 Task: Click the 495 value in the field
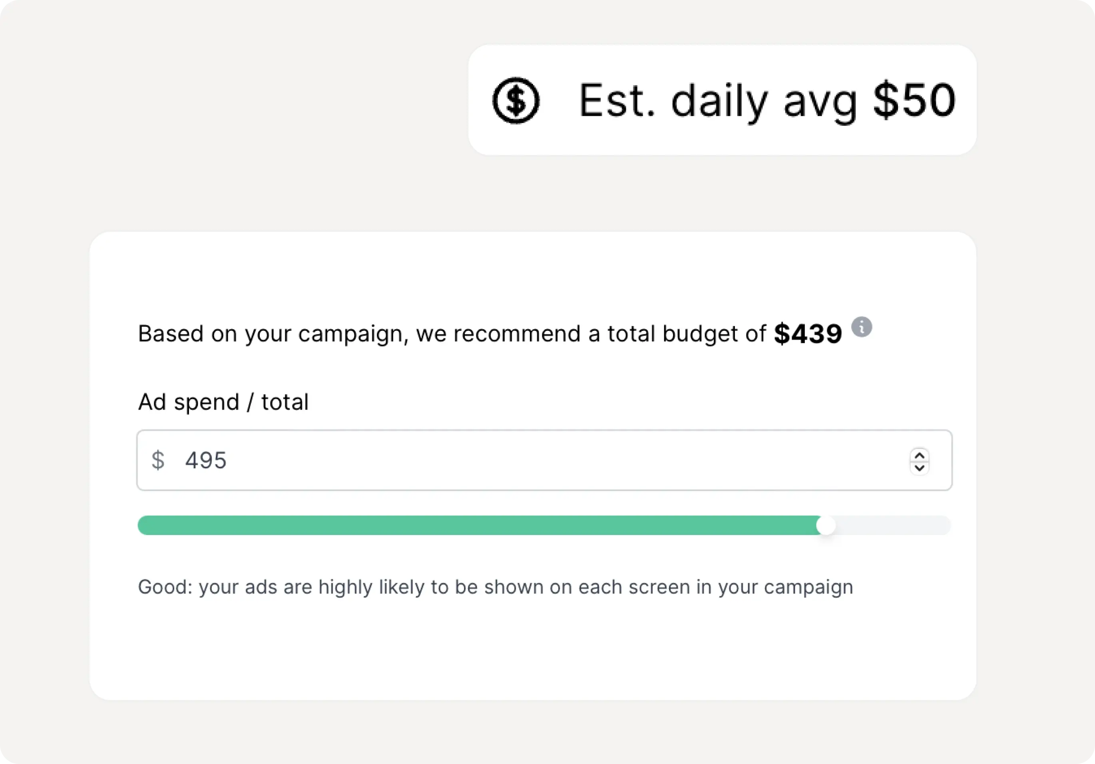click(x=205, y=461)
